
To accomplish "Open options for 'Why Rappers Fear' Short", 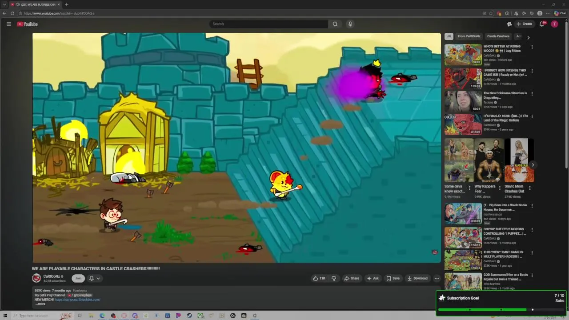I will [500, 188].
